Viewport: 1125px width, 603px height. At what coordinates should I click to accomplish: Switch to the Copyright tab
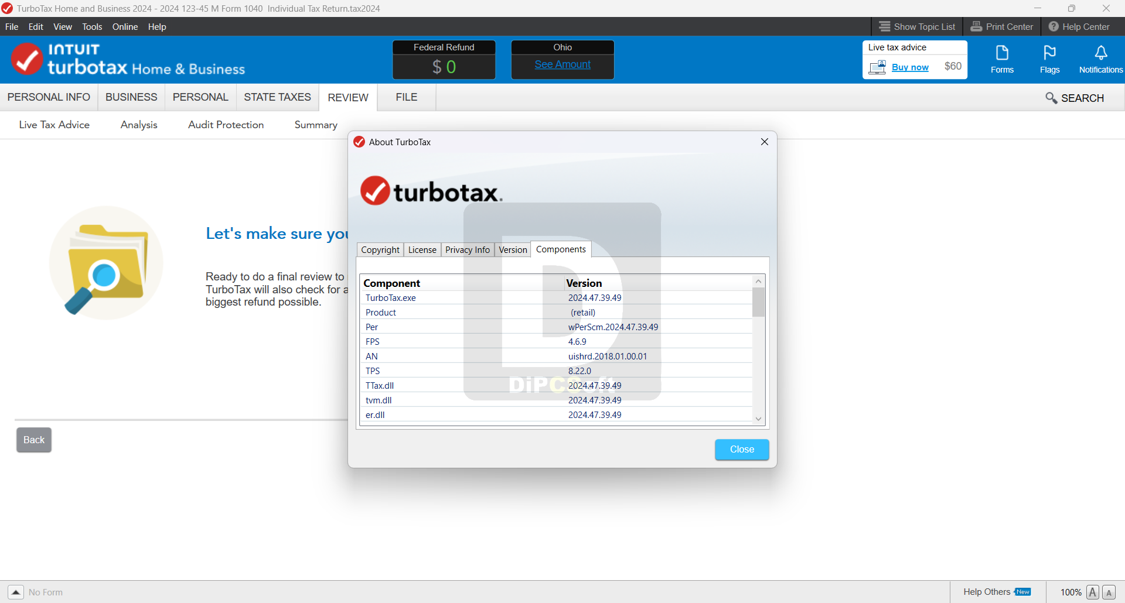click(x=380, y=249)
